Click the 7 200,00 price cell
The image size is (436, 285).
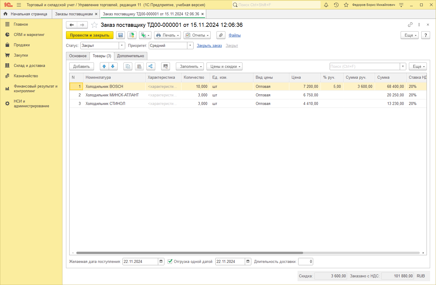pos(305,87)
